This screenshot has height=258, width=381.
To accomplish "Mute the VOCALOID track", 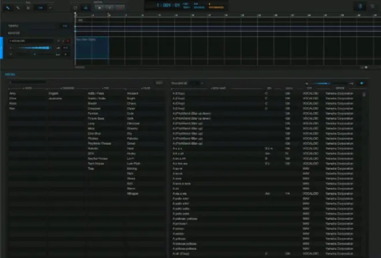I will 58,41.
